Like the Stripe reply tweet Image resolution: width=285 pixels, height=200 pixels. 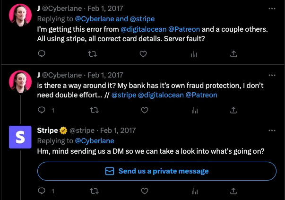[x=144, y=191]
